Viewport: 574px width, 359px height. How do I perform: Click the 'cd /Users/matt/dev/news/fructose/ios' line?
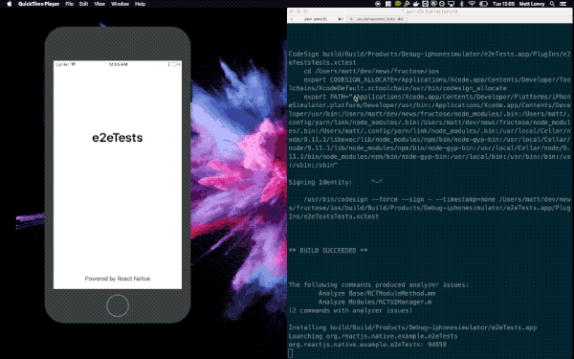pyautogui.click(x=371, y=71)
